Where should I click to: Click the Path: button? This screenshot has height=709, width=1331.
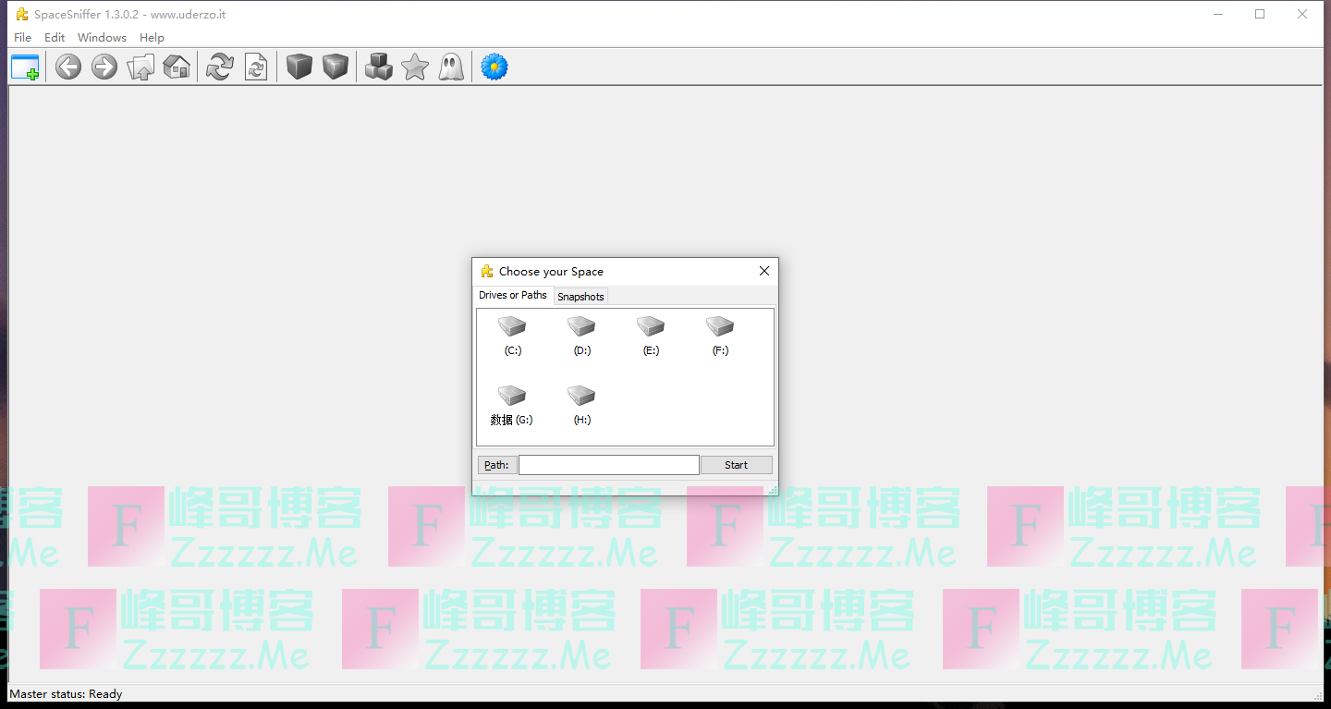(496, 465)
